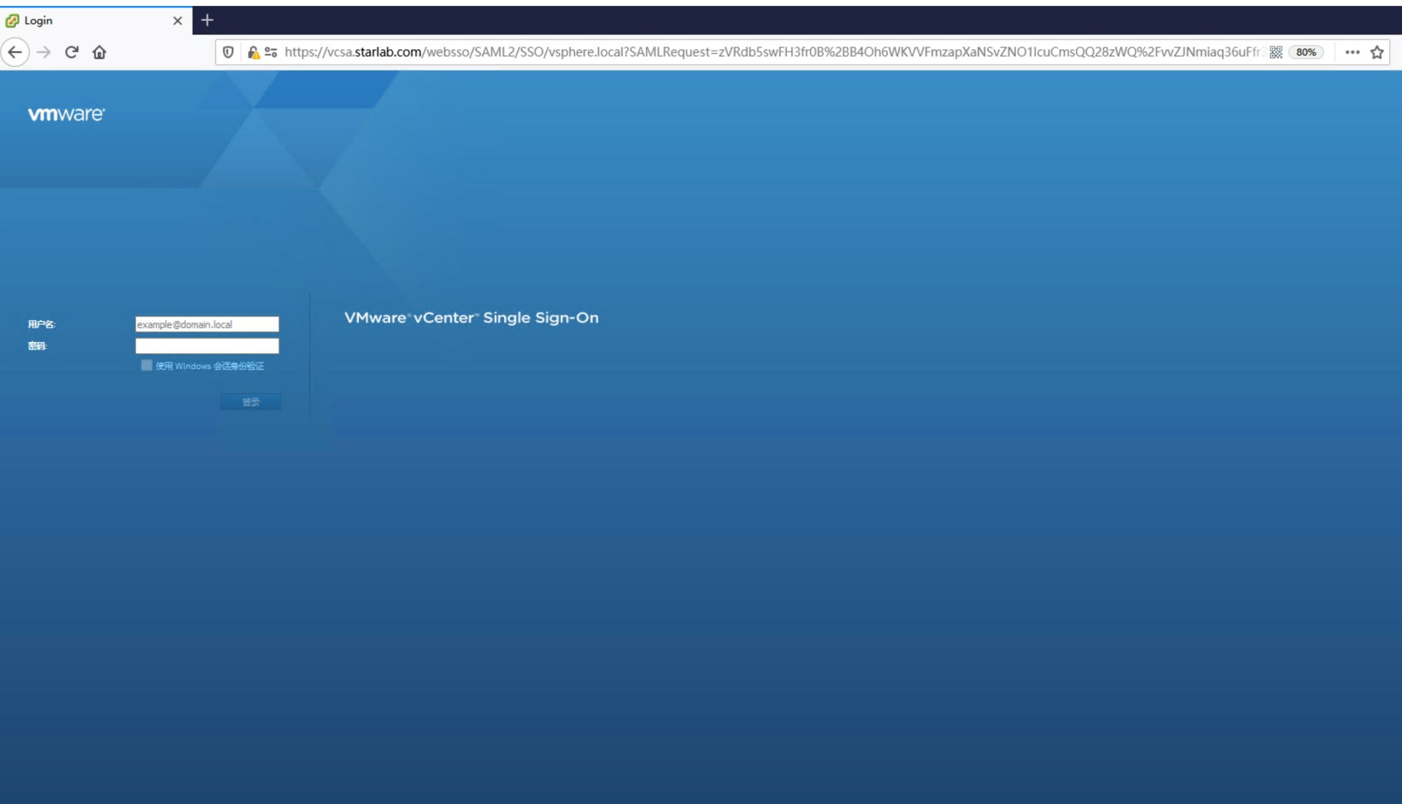Image resolution: width=1402 pixels, height=804 pixels.
Task: Click the blue login button
Action: [x=251, y=401]
